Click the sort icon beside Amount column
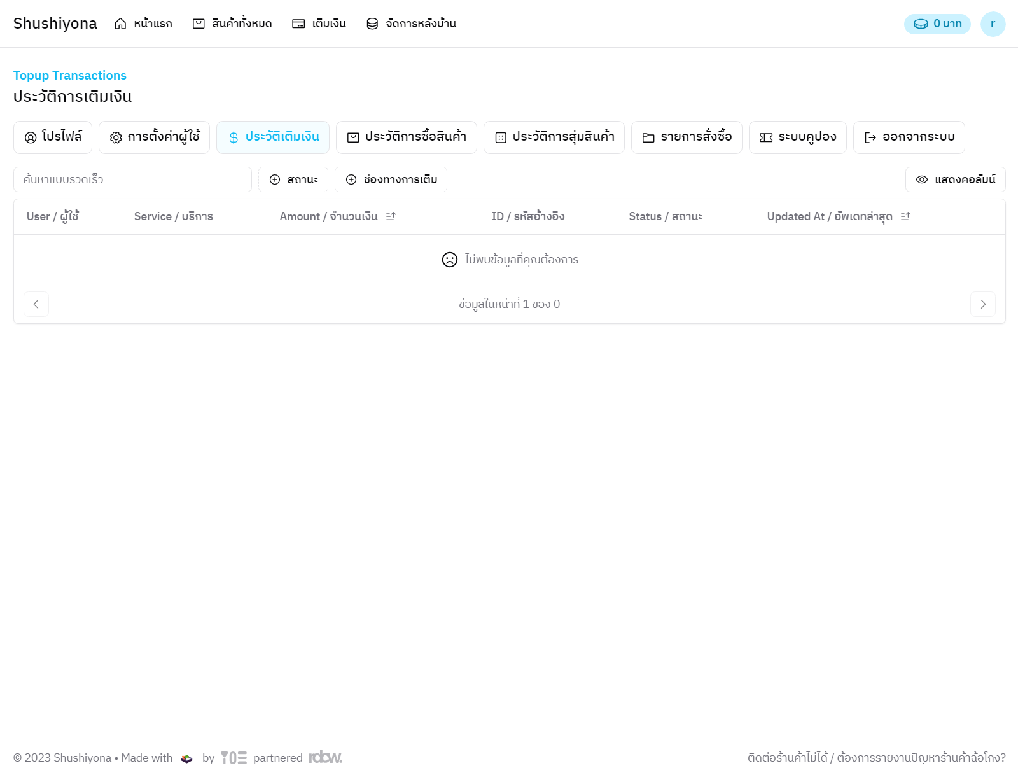Viewport: 1018px width, 782px height. (391, 216)
